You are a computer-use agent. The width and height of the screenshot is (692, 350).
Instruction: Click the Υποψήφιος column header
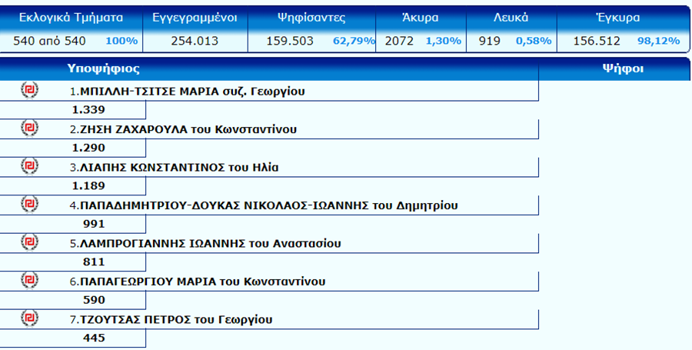point(104,69)
